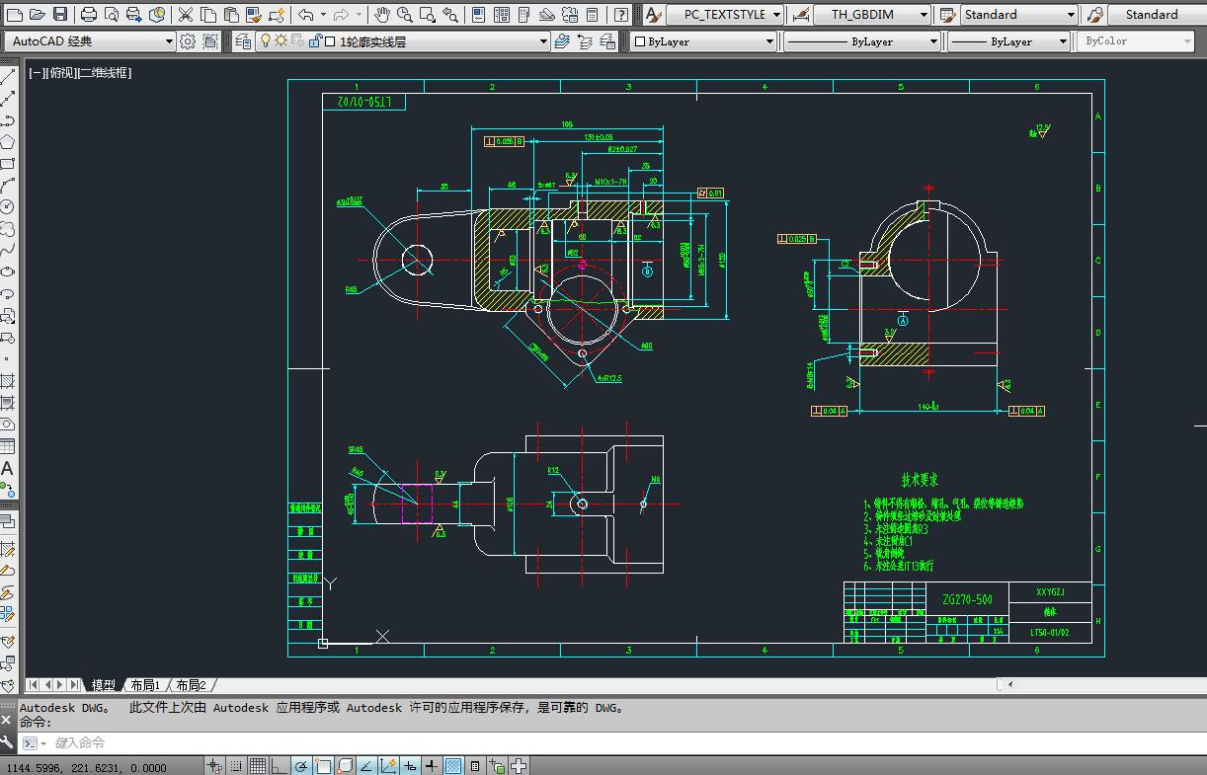The height and width of the screenshot is (775, 1207).
Task: Switch to the 布局2 layout tab
Action: (x=191, y=684)
